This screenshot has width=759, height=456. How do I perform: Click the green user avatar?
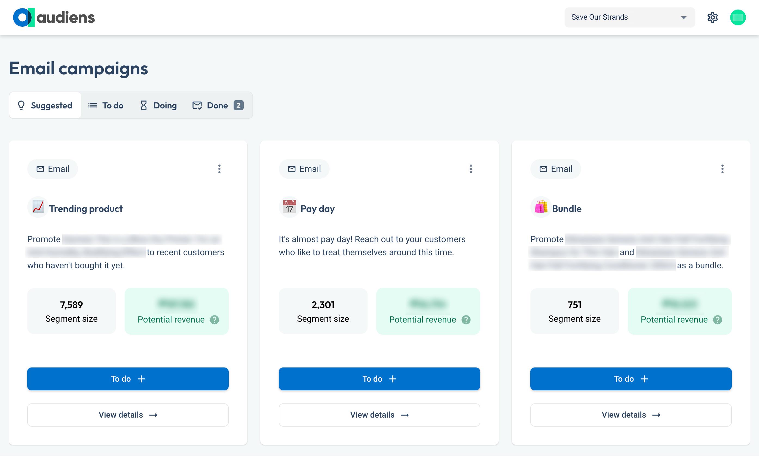tap(737, 17)
